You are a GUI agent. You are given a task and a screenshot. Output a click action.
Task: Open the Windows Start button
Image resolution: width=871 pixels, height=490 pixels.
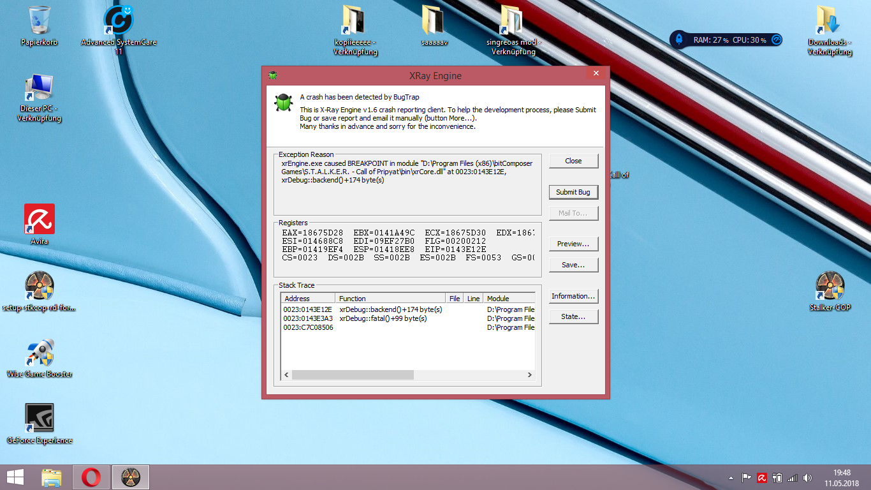pyautogui.click(x=15, y=477)
